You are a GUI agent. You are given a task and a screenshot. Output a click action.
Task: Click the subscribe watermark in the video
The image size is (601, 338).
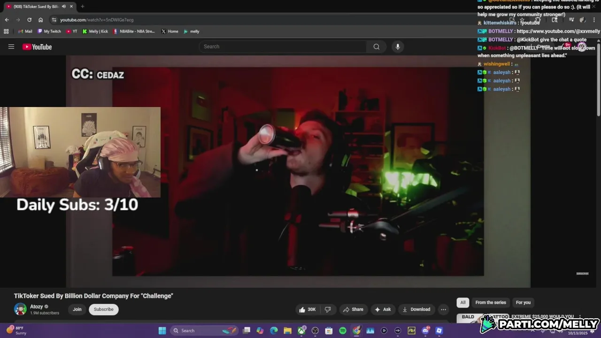click(x=582, y=273)
